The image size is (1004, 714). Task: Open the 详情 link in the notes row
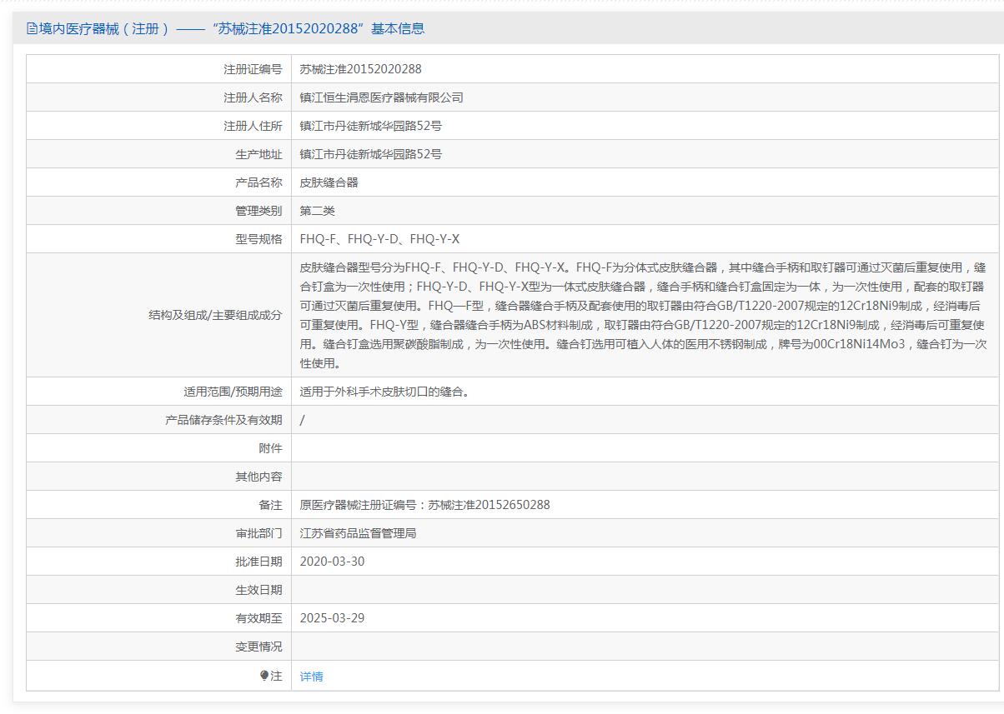(x=311, y=677)
